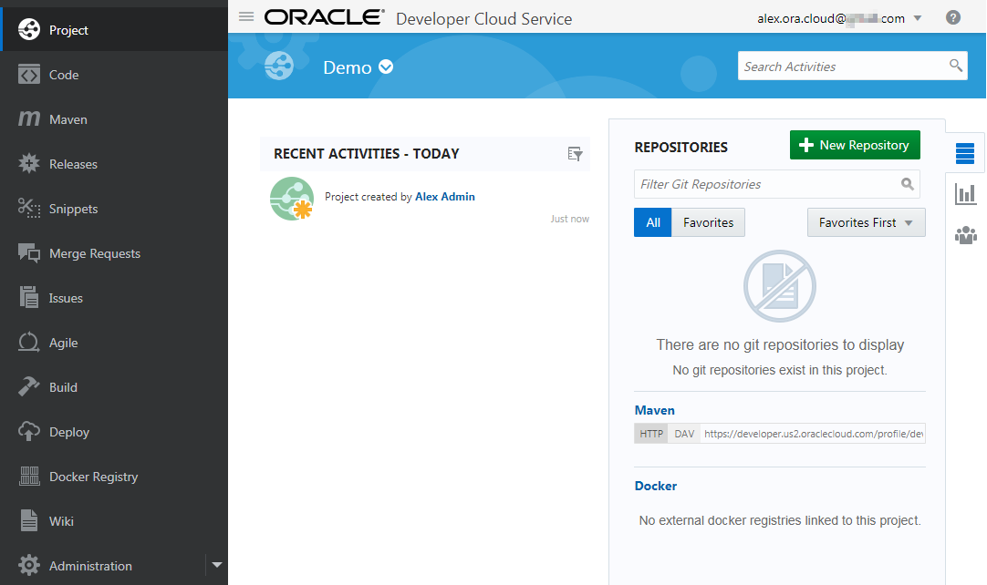The image size is (987, 585).
Task: Click the Search Activities magnifier icon
Action: (x=955, y=66)
